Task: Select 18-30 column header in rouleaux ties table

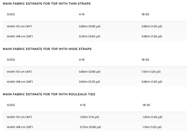Action: [146, 105]
